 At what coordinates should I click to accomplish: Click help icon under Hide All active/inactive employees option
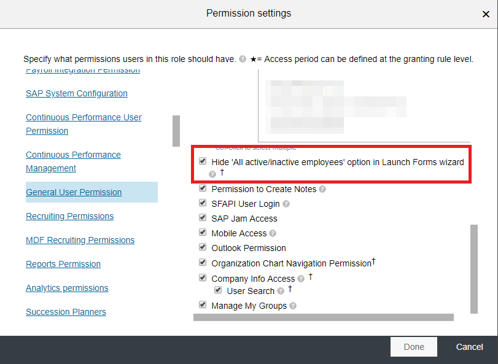(x=212, y=174)
